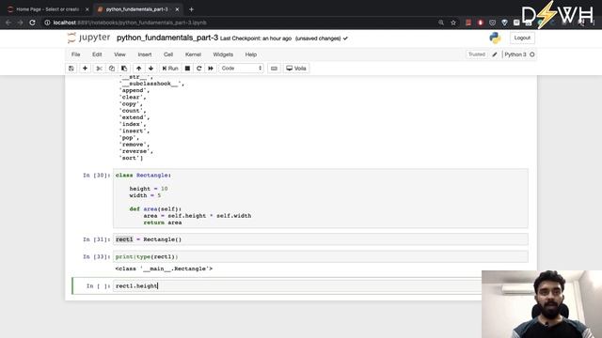Open the Widgets menu

(223, 54)
